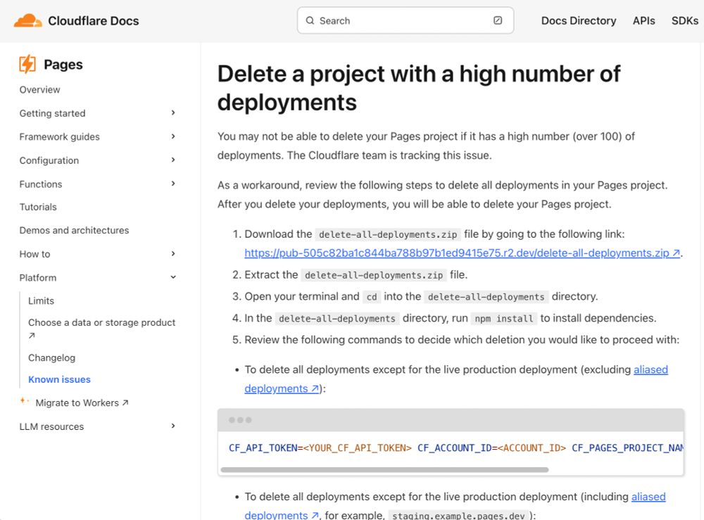
Task: Click the Cloudflare cloud logo icon
Action: (28, 20)
